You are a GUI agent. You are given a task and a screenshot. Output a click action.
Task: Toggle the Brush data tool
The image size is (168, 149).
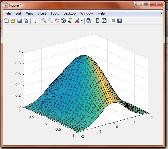coord(77,21)
